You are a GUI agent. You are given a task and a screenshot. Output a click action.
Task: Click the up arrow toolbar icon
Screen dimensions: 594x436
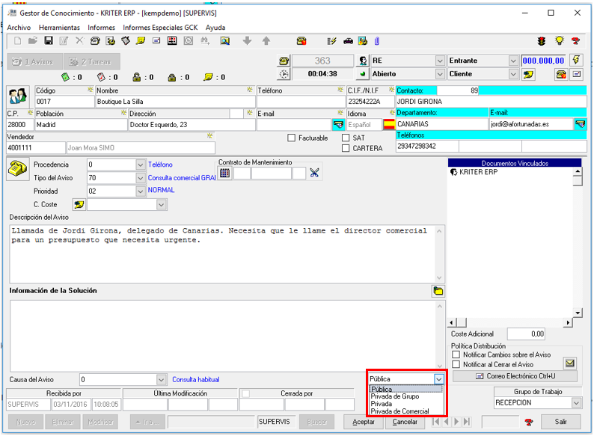coord(266,40)
